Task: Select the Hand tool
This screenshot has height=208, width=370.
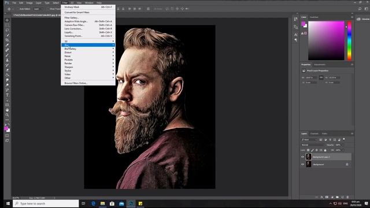Action: coord(7,110)
